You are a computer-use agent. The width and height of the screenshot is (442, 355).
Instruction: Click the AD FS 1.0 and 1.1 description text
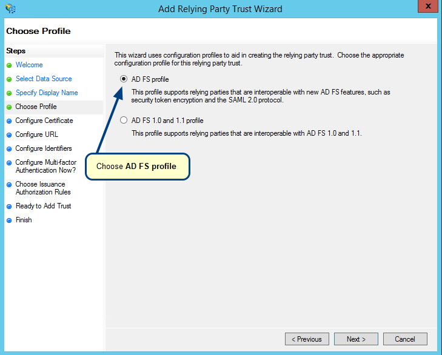247,133
